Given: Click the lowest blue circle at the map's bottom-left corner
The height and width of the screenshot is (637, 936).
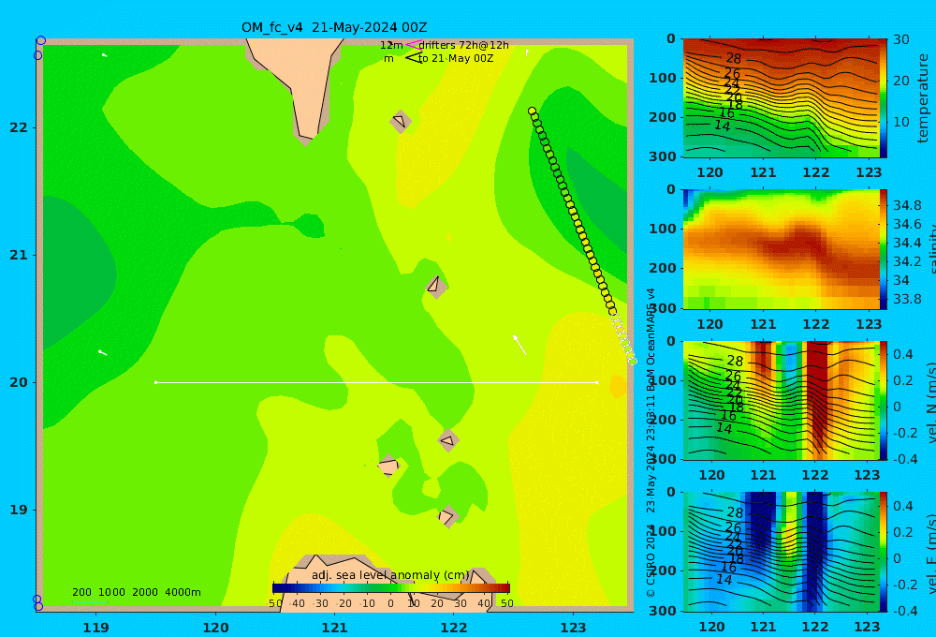Looking at the screenshot, I should point(38,606).
